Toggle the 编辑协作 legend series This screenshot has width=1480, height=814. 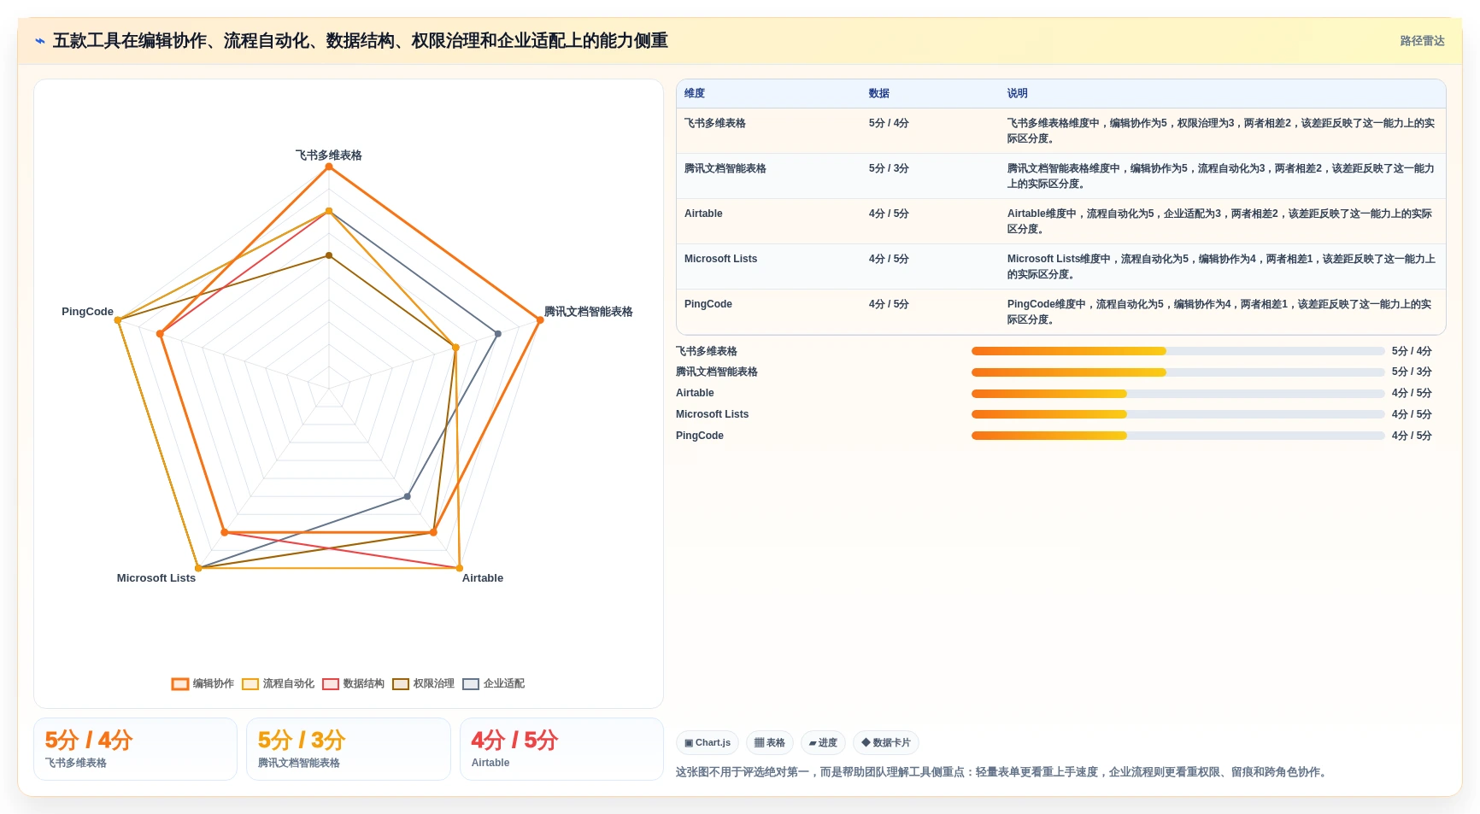[x=203, y=683]
